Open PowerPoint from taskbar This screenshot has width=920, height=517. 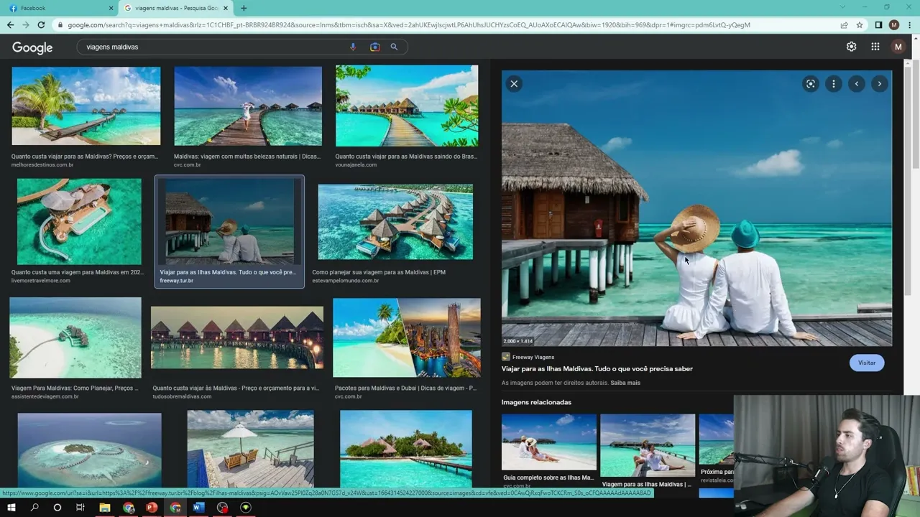[x=152, y=508]
